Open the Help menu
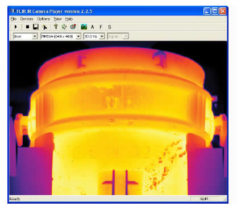Viewport: 237px width, 211px height. tap(69, 19)
